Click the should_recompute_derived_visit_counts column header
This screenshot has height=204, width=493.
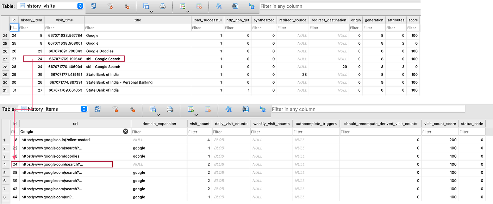pyautogui.click(x=380, y=124)
